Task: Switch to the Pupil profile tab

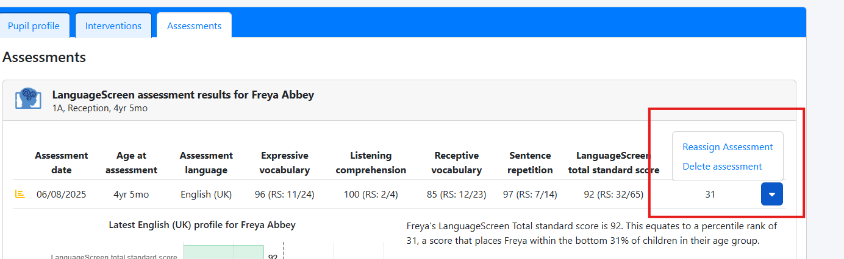Action: 34,26
